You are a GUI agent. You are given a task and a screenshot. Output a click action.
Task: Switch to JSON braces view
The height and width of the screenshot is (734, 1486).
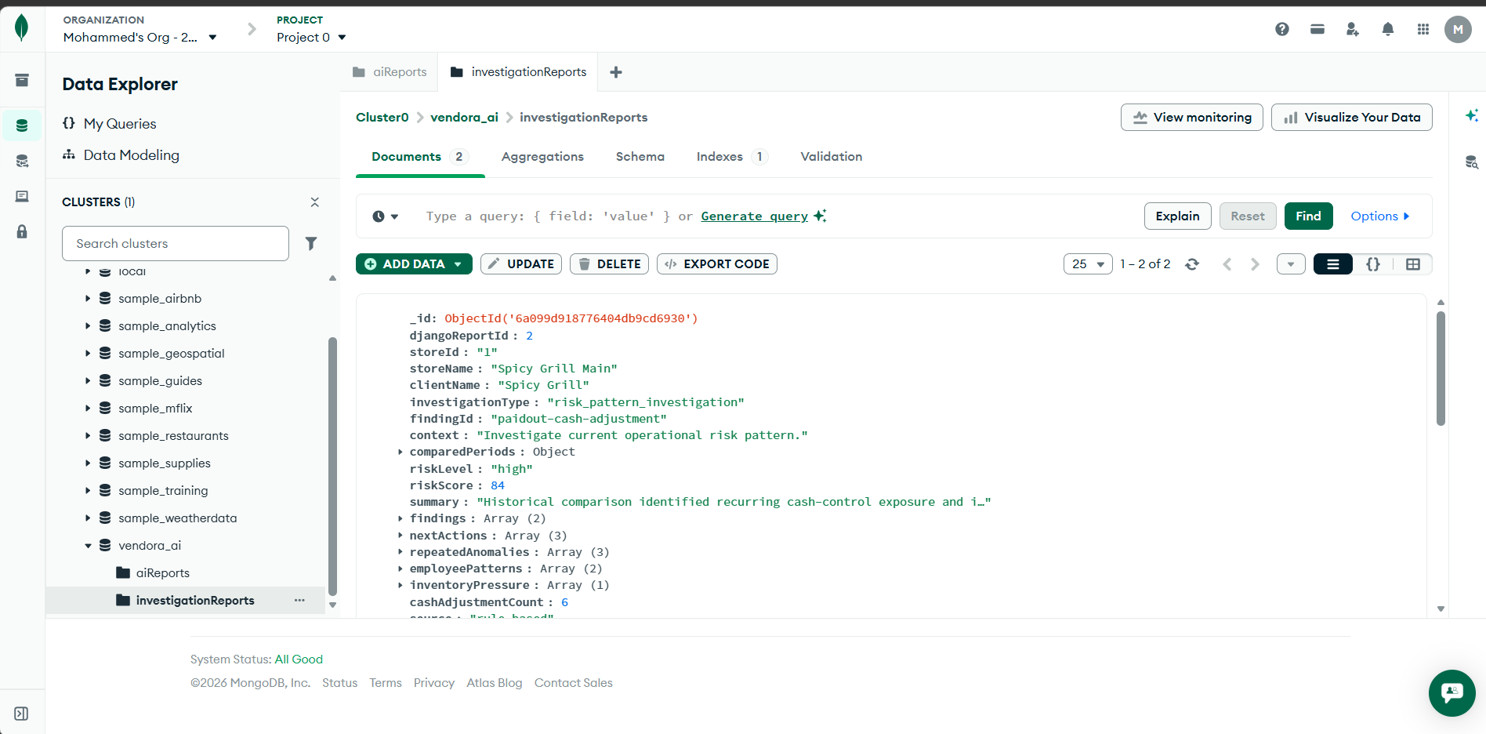pyautogui.click(x=1373, y=264)
